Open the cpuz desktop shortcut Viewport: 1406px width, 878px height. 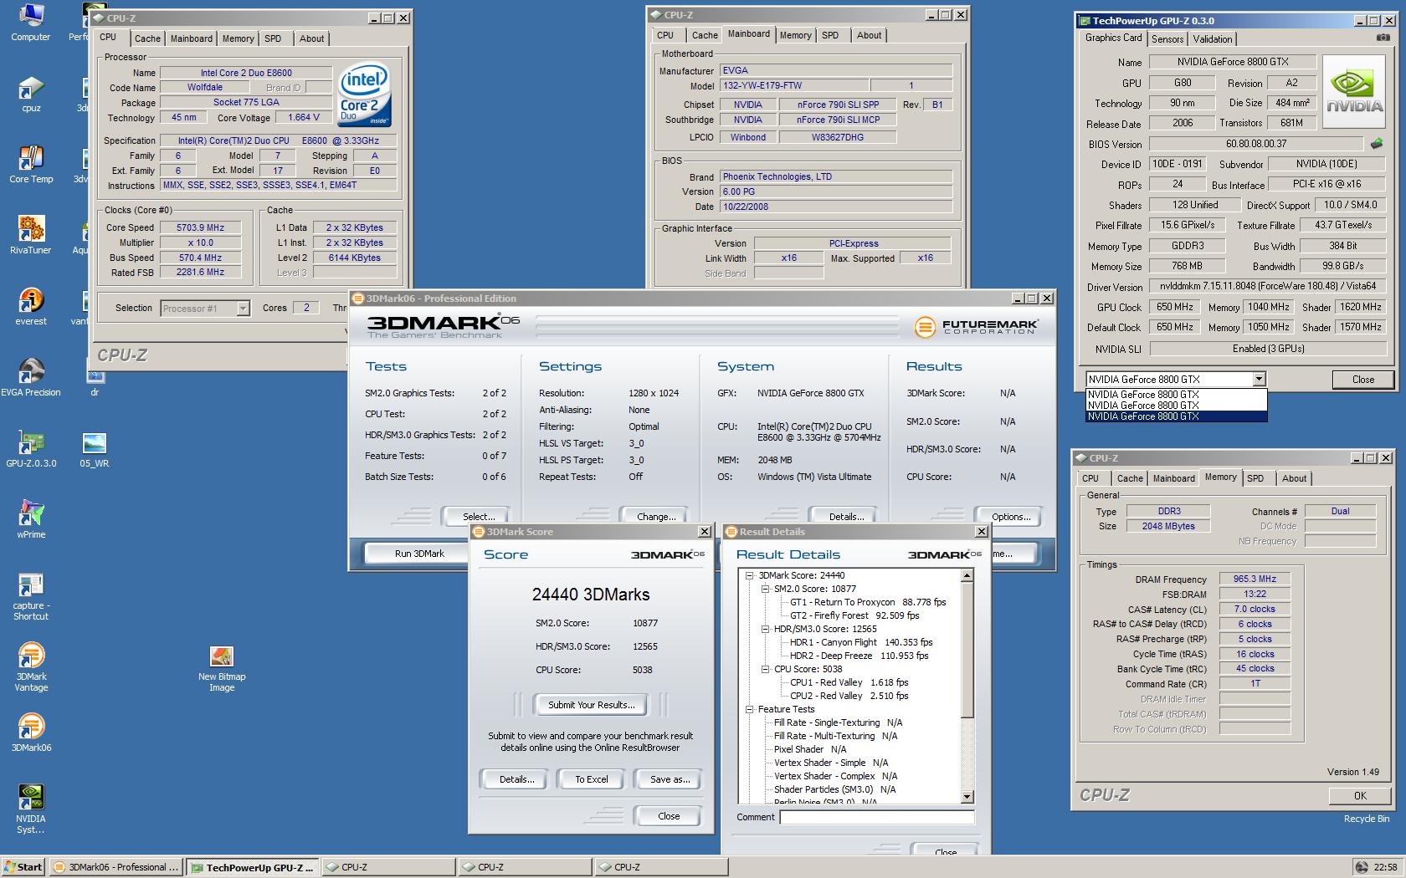[30, 94]
